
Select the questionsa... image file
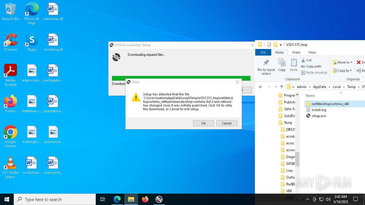[x=53, y=135]
